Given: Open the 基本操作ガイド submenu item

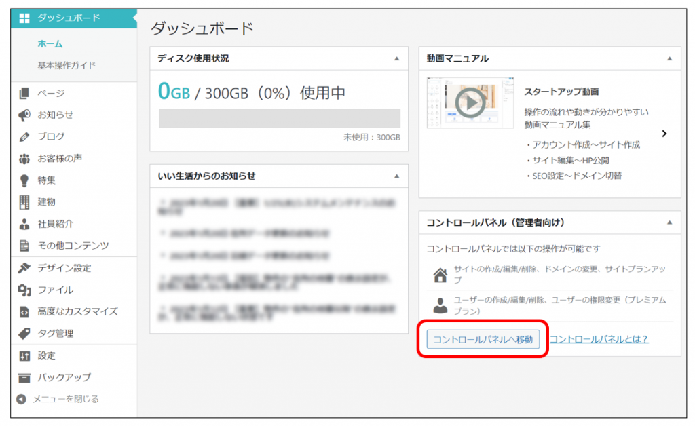Looking at the screenshot, I should 67,65.
